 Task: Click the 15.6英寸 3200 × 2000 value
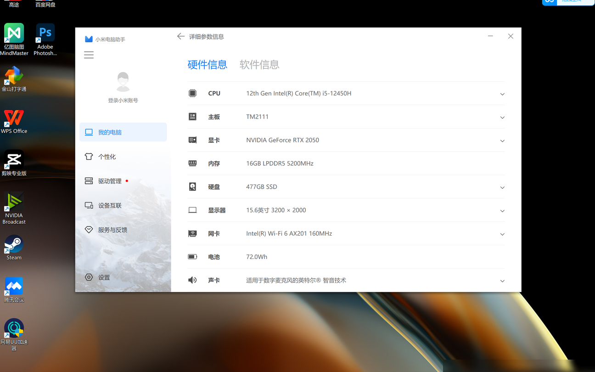click(276, 210)
